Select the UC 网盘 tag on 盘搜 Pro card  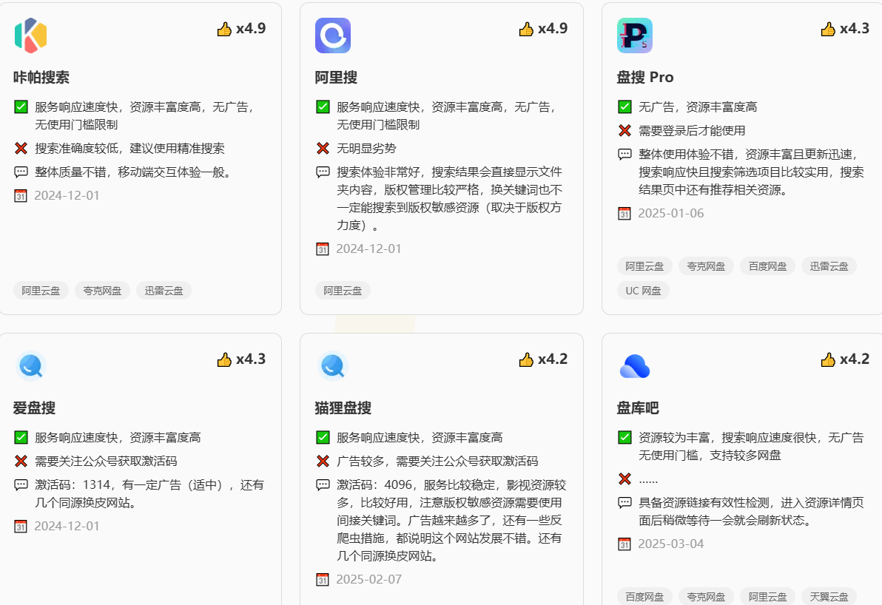click(643, 290)
